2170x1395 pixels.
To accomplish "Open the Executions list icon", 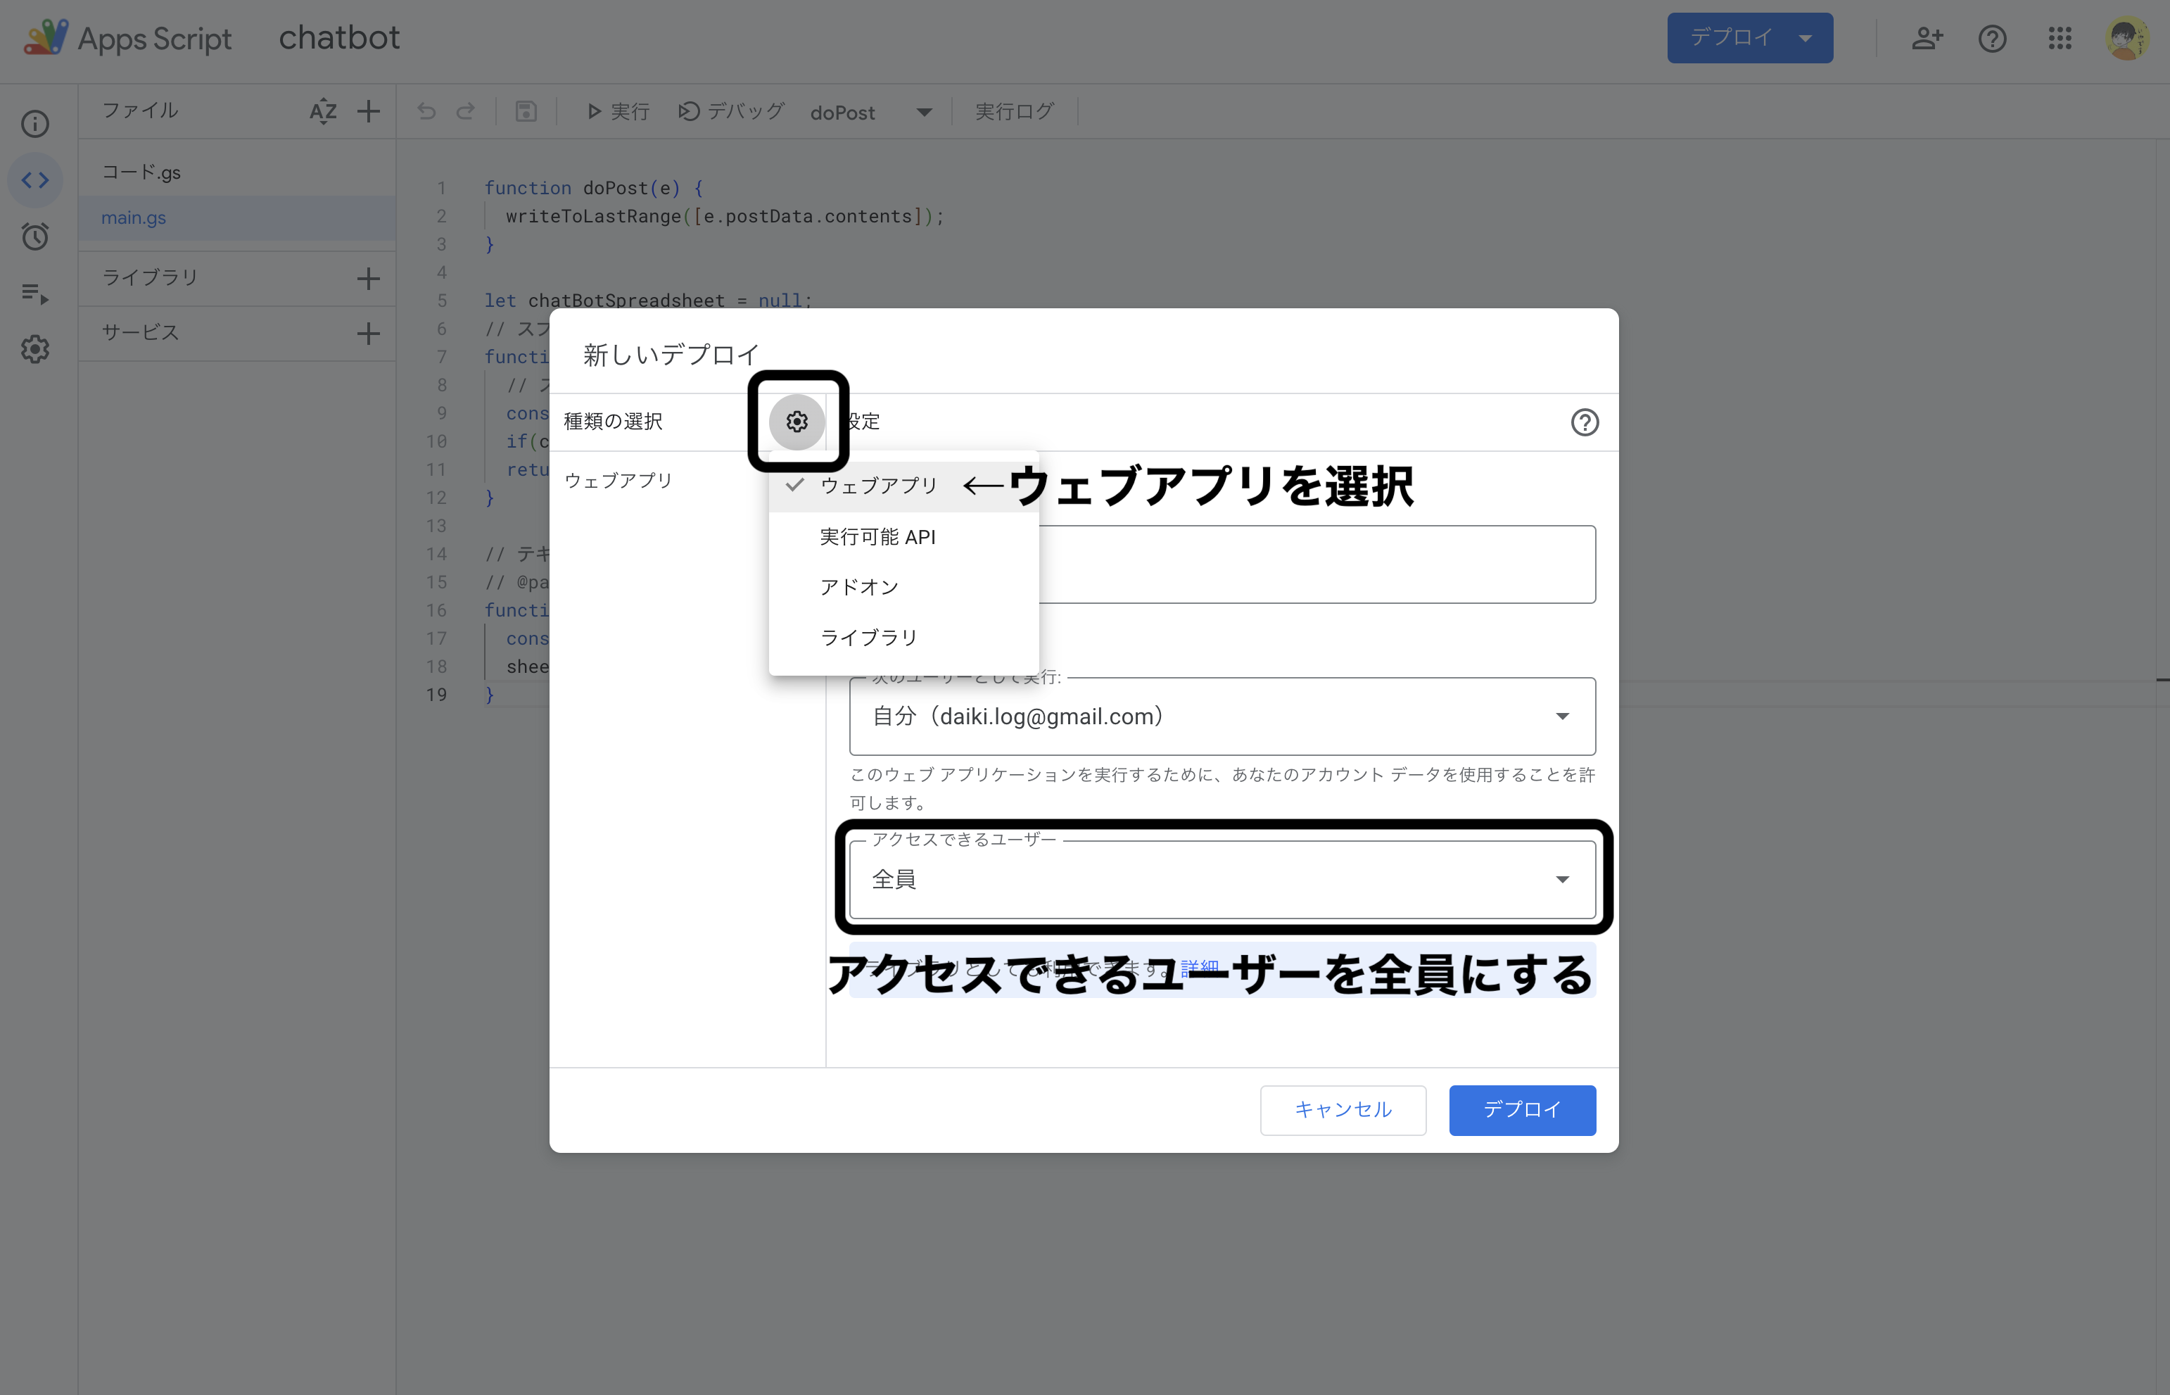I will pos(35,293).
